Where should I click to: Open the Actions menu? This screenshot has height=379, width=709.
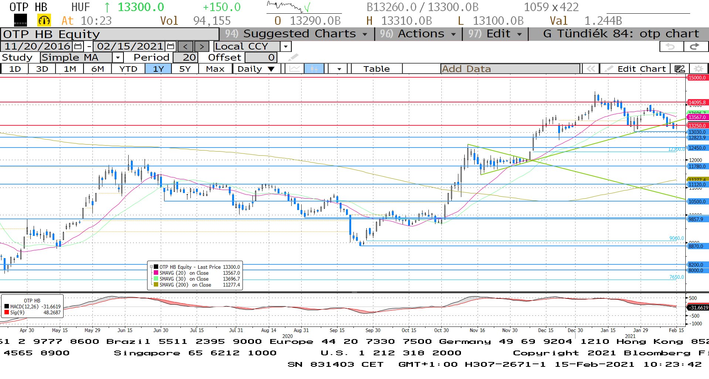[418, 34]
